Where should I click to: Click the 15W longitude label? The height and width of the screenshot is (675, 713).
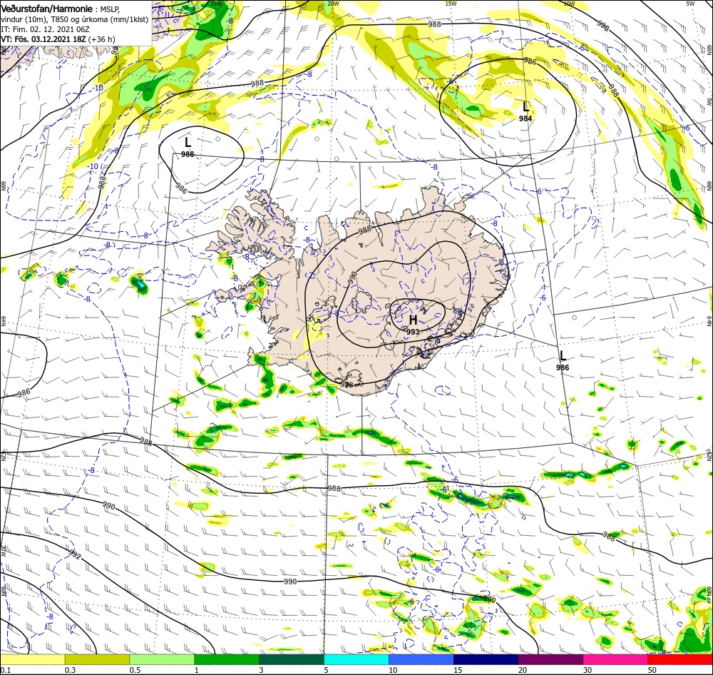[451, 4]
